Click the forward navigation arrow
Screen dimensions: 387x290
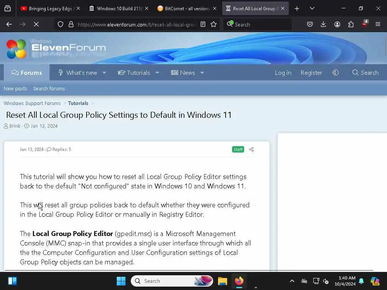coord(23,25)
